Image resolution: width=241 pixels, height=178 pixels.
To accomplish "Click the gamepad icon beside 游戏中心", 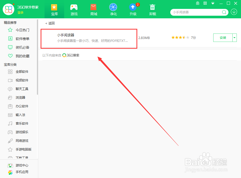I will (10, 165).
